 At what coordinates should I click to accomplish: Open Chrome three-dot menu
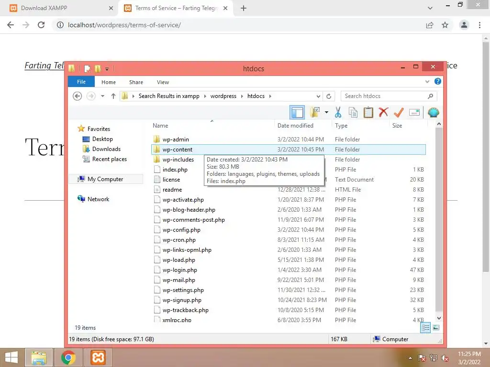[479, 25]
